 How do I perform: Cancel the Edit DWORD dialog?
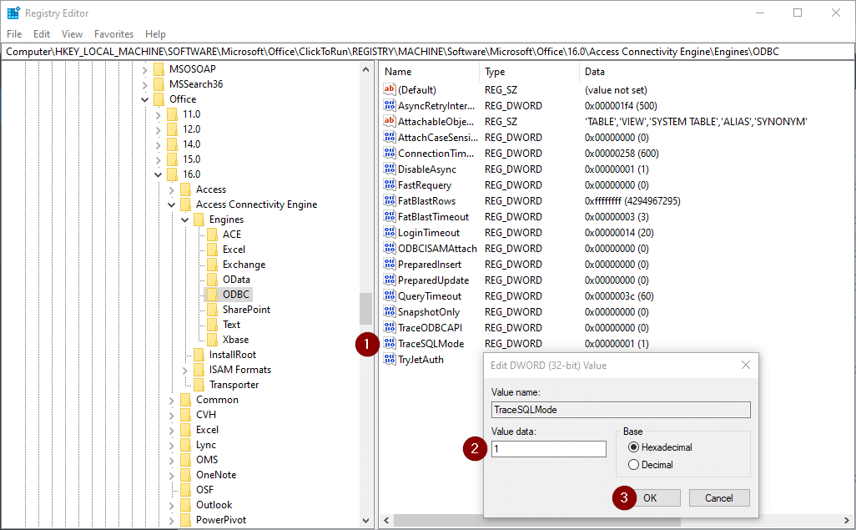click(x=719, y=497)
